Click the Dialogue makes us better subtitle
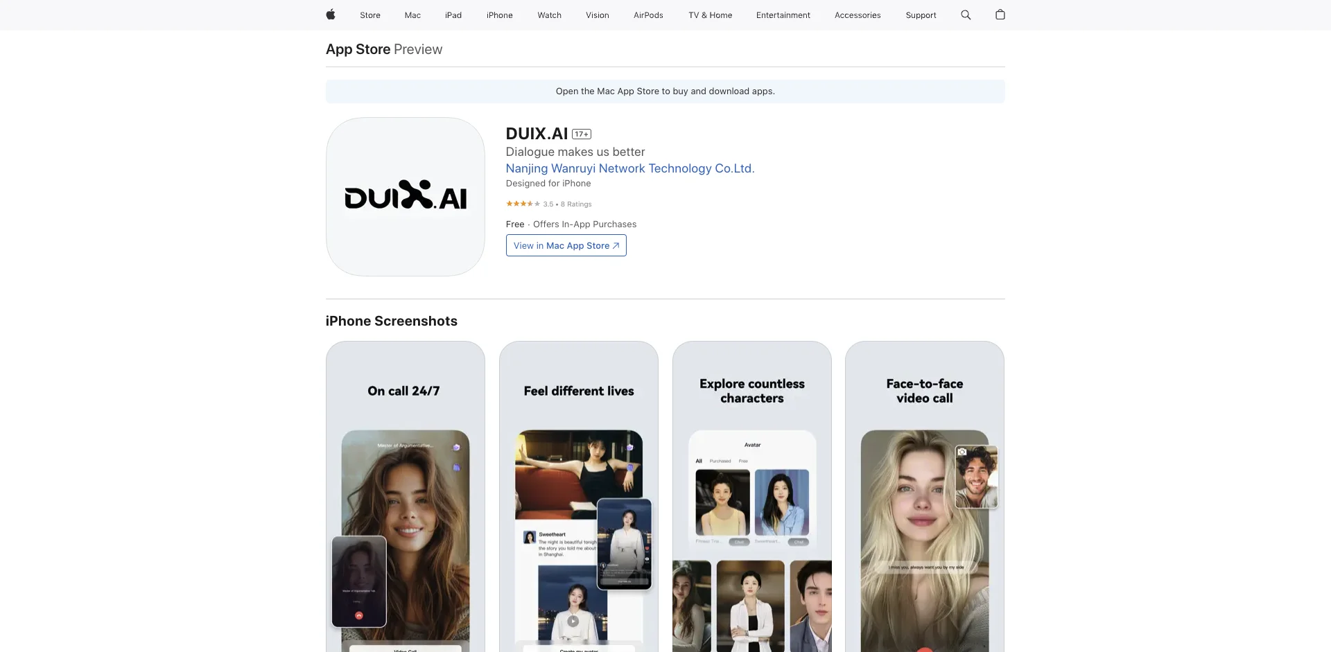Screen dimensions: 1331x652 [x=575, y=152]
